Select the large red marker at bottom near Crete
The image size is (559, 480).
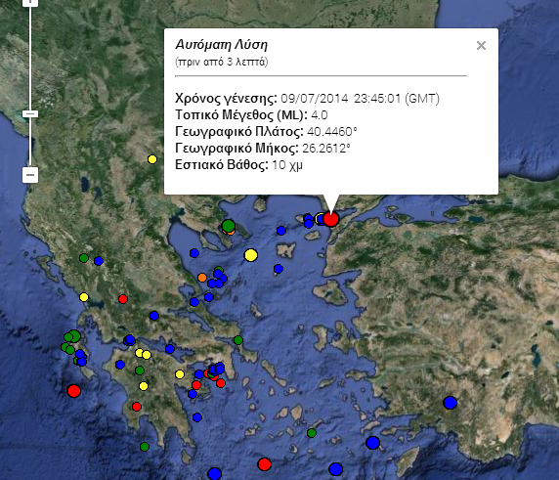(x=265, y=464)
